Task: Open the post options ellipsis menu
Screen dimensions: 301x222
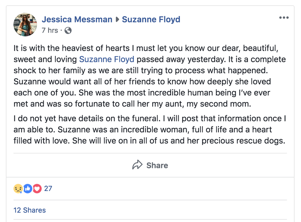Action: [x=284, y=17]
